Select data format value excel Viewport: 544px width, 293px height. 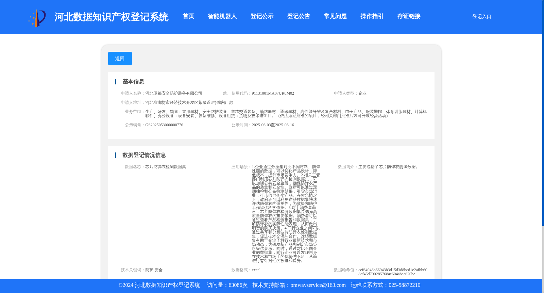(256, 270)
